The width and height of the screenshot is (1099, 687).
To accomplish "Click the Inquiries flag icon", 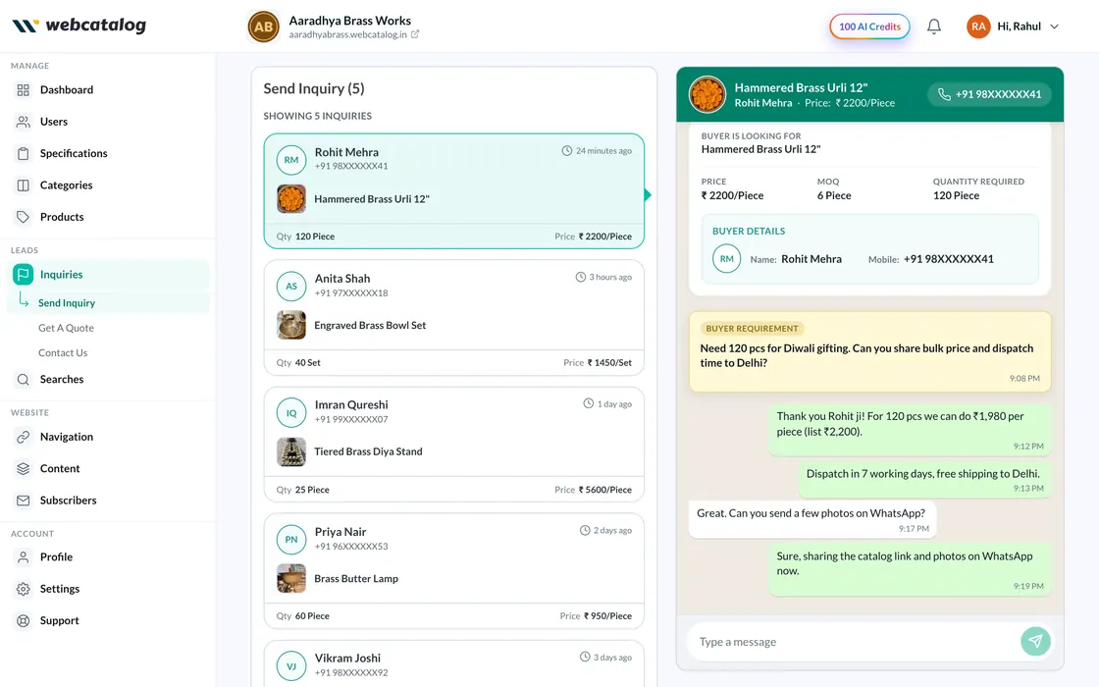I will tap(24, 274).
